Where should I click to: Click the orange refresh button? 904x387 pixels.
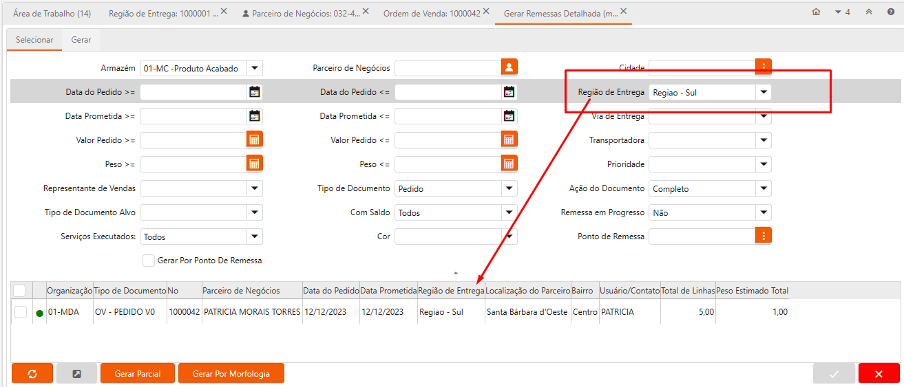click(32, 374)
